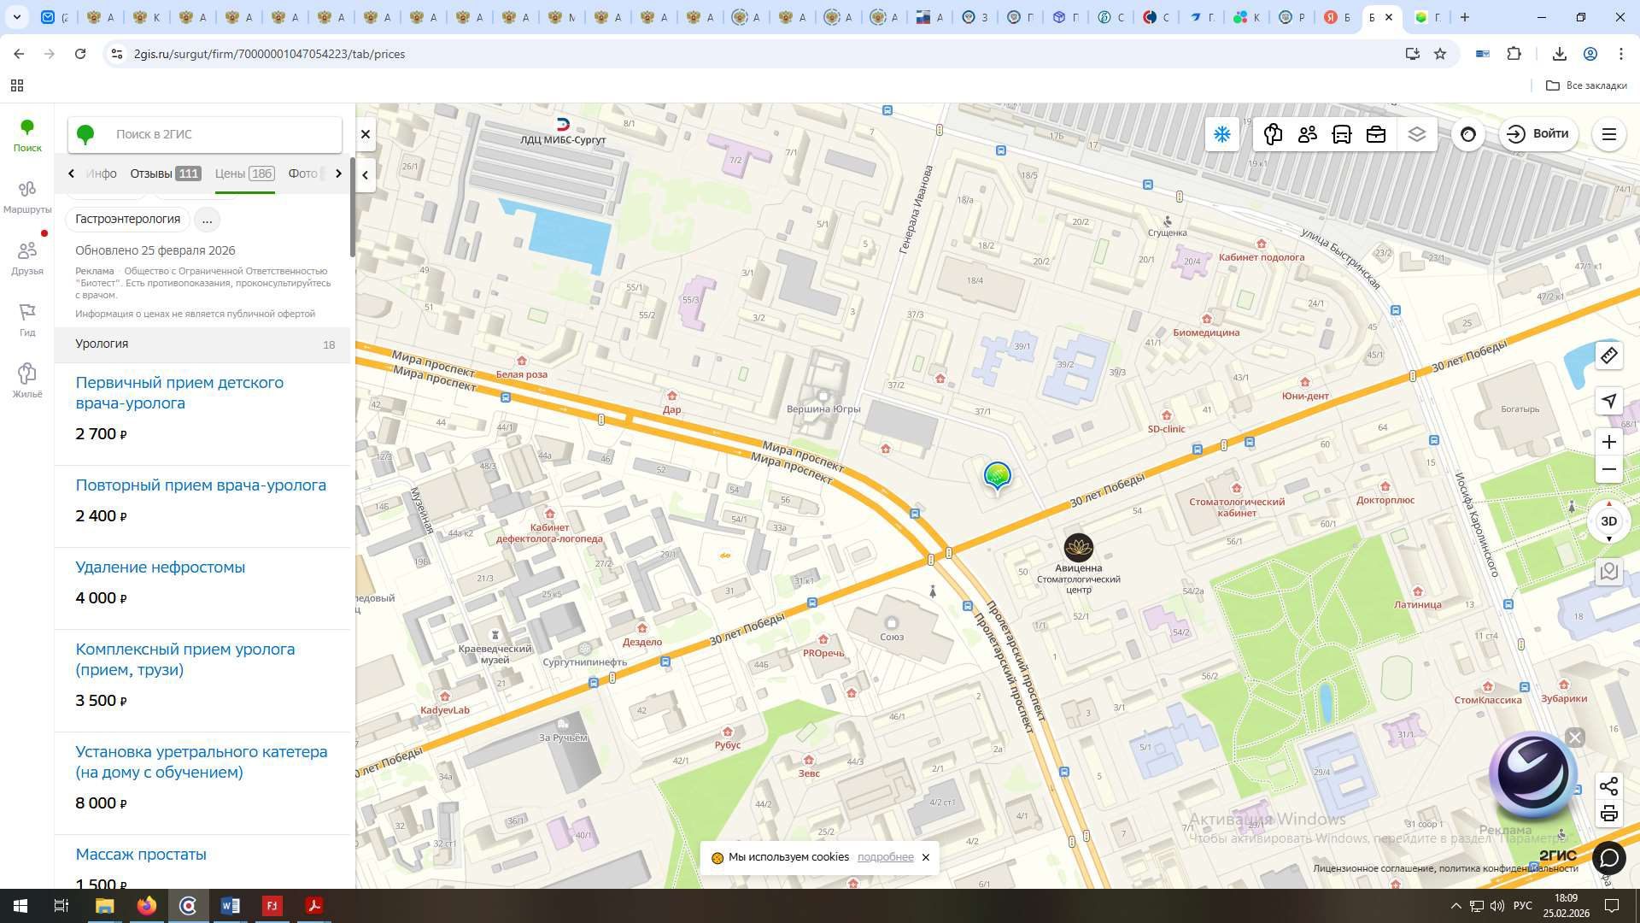This screenshot has width=1640, height=923.
Task: Share the map with the share icon
Action: [x=1609, y=786]
